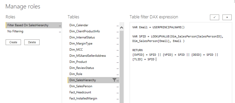Open ellipsis menu for Dim_MCC table
Screen dimensions: 235x103
(118, 50)
